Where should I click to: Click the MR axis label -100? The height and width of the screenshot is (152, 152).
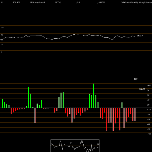point(149,134)
